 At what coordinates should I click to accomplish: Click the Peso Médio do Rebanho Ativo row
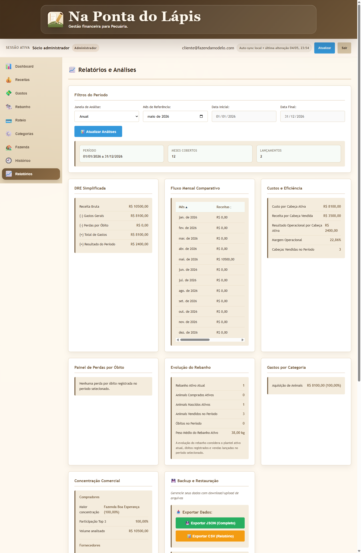click(210, 433)
